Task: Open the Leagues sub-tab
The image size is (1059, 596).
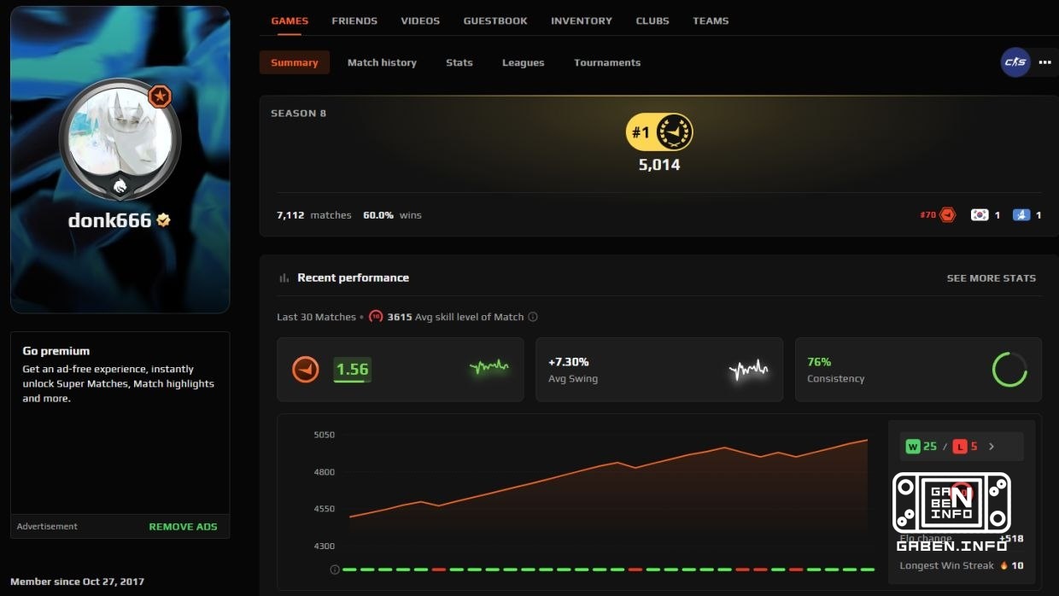Action: (x=524, y=62)
